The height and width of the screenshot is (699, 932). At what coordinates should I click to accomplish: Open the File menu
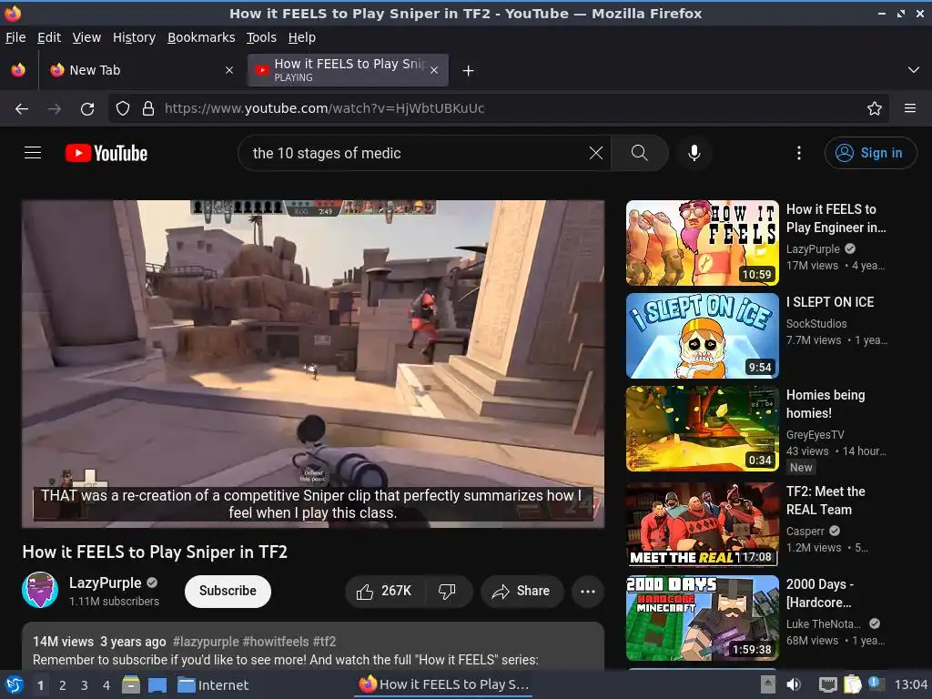coord(15,37)
